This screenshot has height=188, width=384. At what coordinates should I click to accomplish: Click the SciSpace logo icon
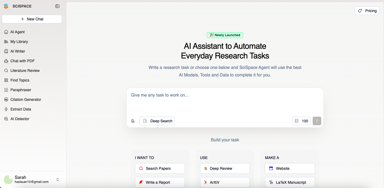click(6, 6)
